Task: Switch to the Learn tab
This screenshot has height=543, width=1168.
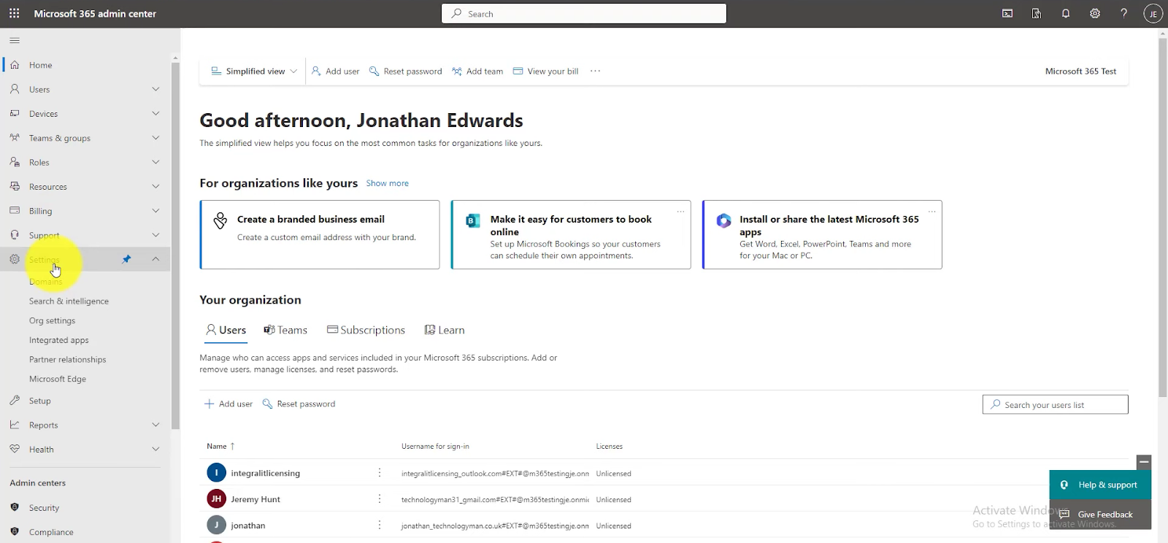Action: (445, 330)
